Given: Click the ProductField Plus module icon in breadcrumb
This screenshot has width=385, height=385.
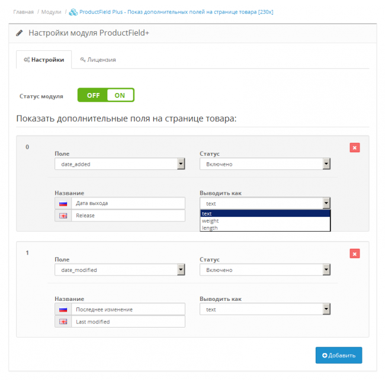Looking at the screenshot, I should [73, 12].
